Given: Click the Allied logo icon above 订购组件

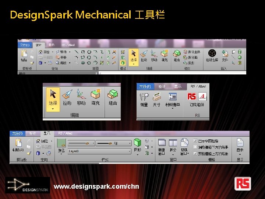Looking at the screenshot, I should click(x=202, y=97).
